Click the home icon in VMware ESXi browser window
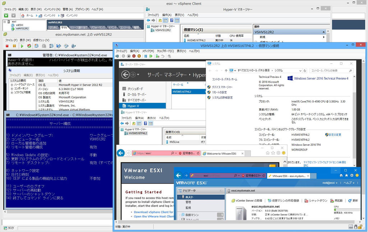Image resolution: width=368 pixels, height=232 pixels. click(341, 175)
